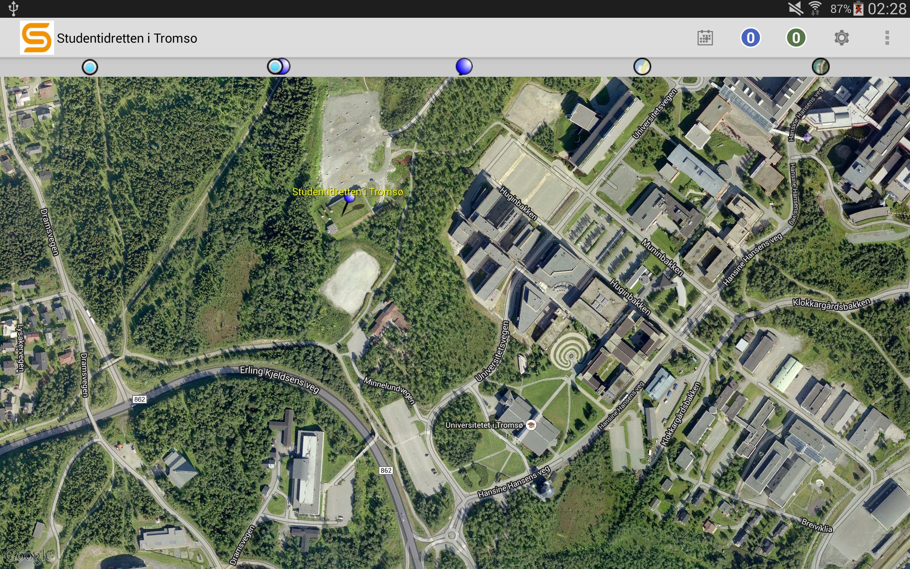This screenshot has width=910, height=569.
Task: Open the three-dot overflow menu
Action: [887, 38]
